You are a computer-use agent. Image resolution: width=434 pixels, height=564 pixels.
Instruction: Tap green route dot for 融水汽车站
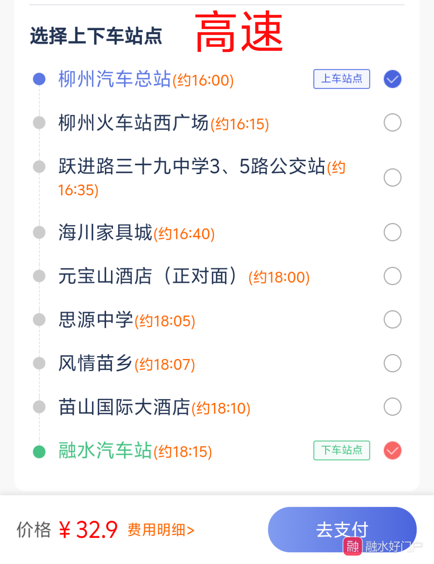pyautogui.click(x=39, y=452)
